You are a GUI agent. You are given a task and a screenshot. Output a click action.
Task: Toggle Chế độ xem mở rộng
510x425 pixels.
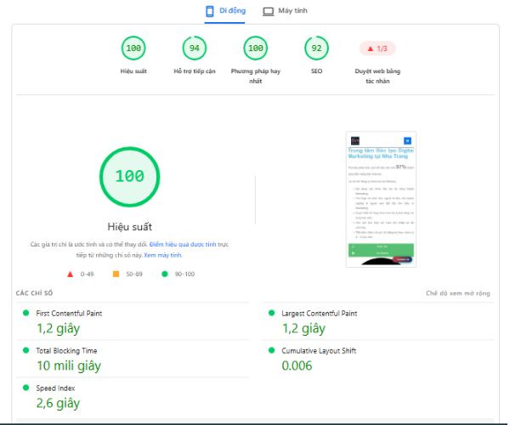[458, 293]
